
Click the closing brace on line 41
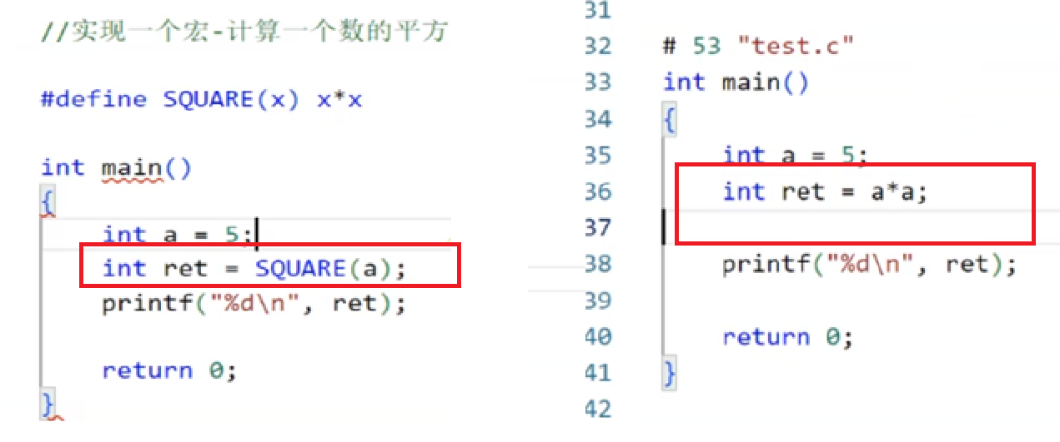(670, 374)
